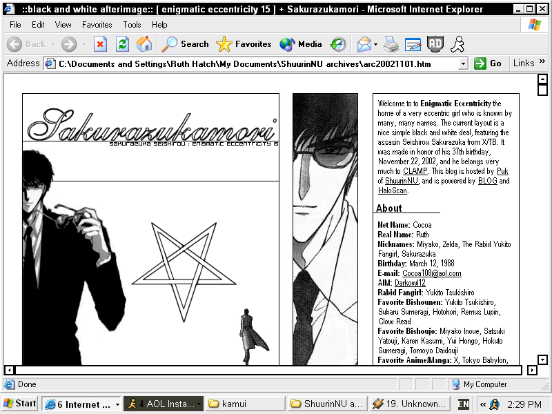Refresh the page with Refresh icon

pos(122,44)
